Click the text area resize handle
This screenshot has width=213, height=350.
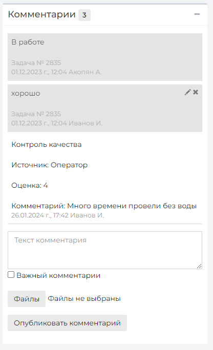click(199, 266)
